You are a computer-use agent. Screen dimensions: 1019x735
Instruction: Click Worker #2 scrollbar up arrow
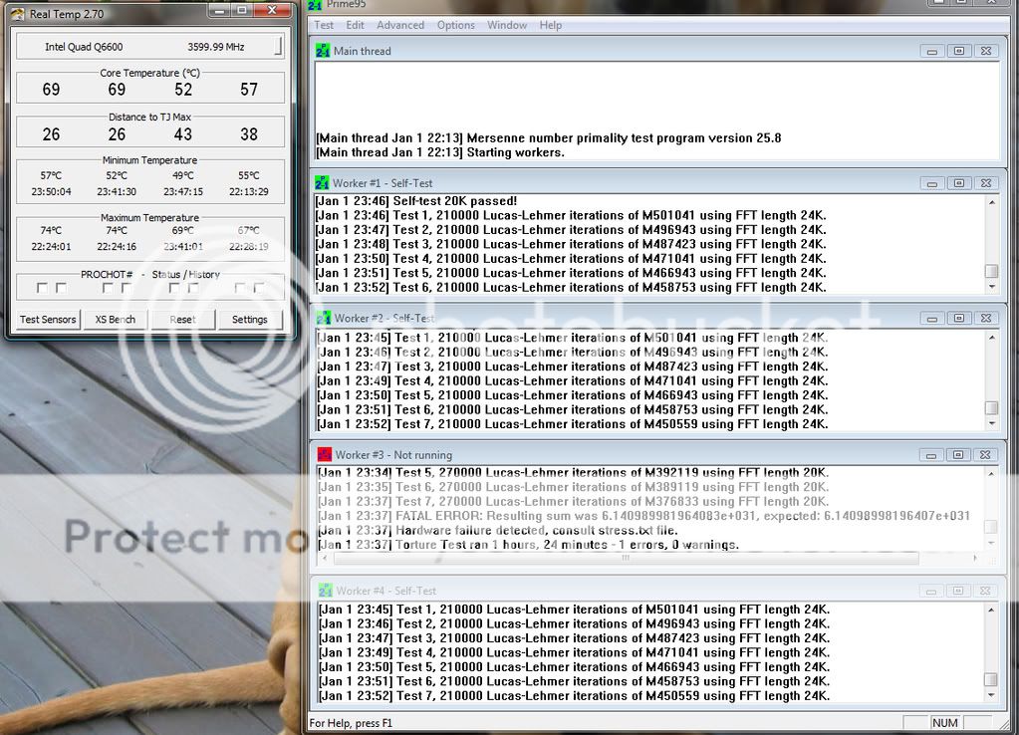click(992, 338)
